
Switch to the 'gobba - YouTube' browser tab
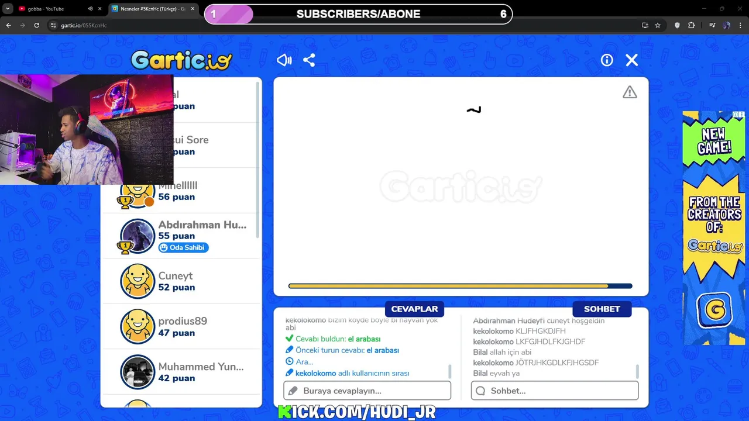pos(46,9)
